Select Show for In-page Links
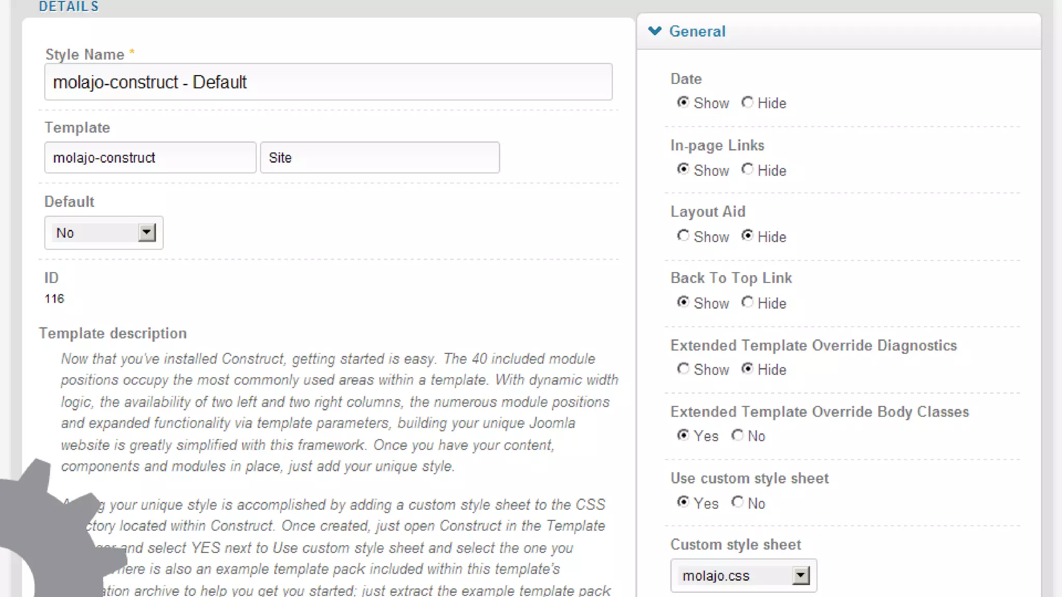The image size is (1062, 597). click(x=683, y=169)
